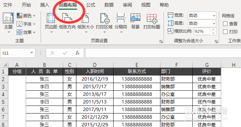The width and height of the screenshot is (241, 127).
Task: Click the 联系方式 header cell
Action: click(x=137, y=72)
